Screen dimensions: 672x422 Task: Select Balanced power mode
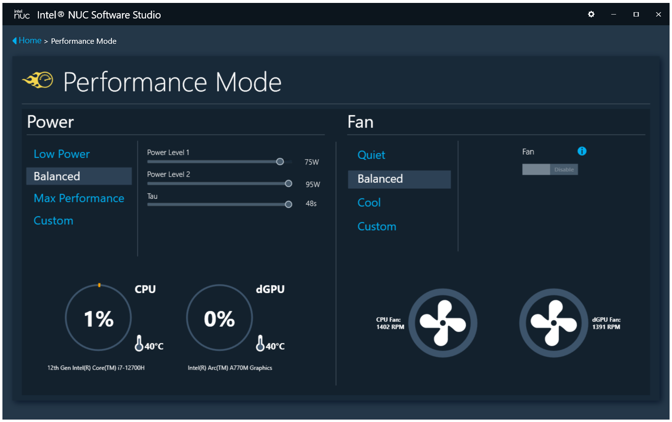point(79,176)
